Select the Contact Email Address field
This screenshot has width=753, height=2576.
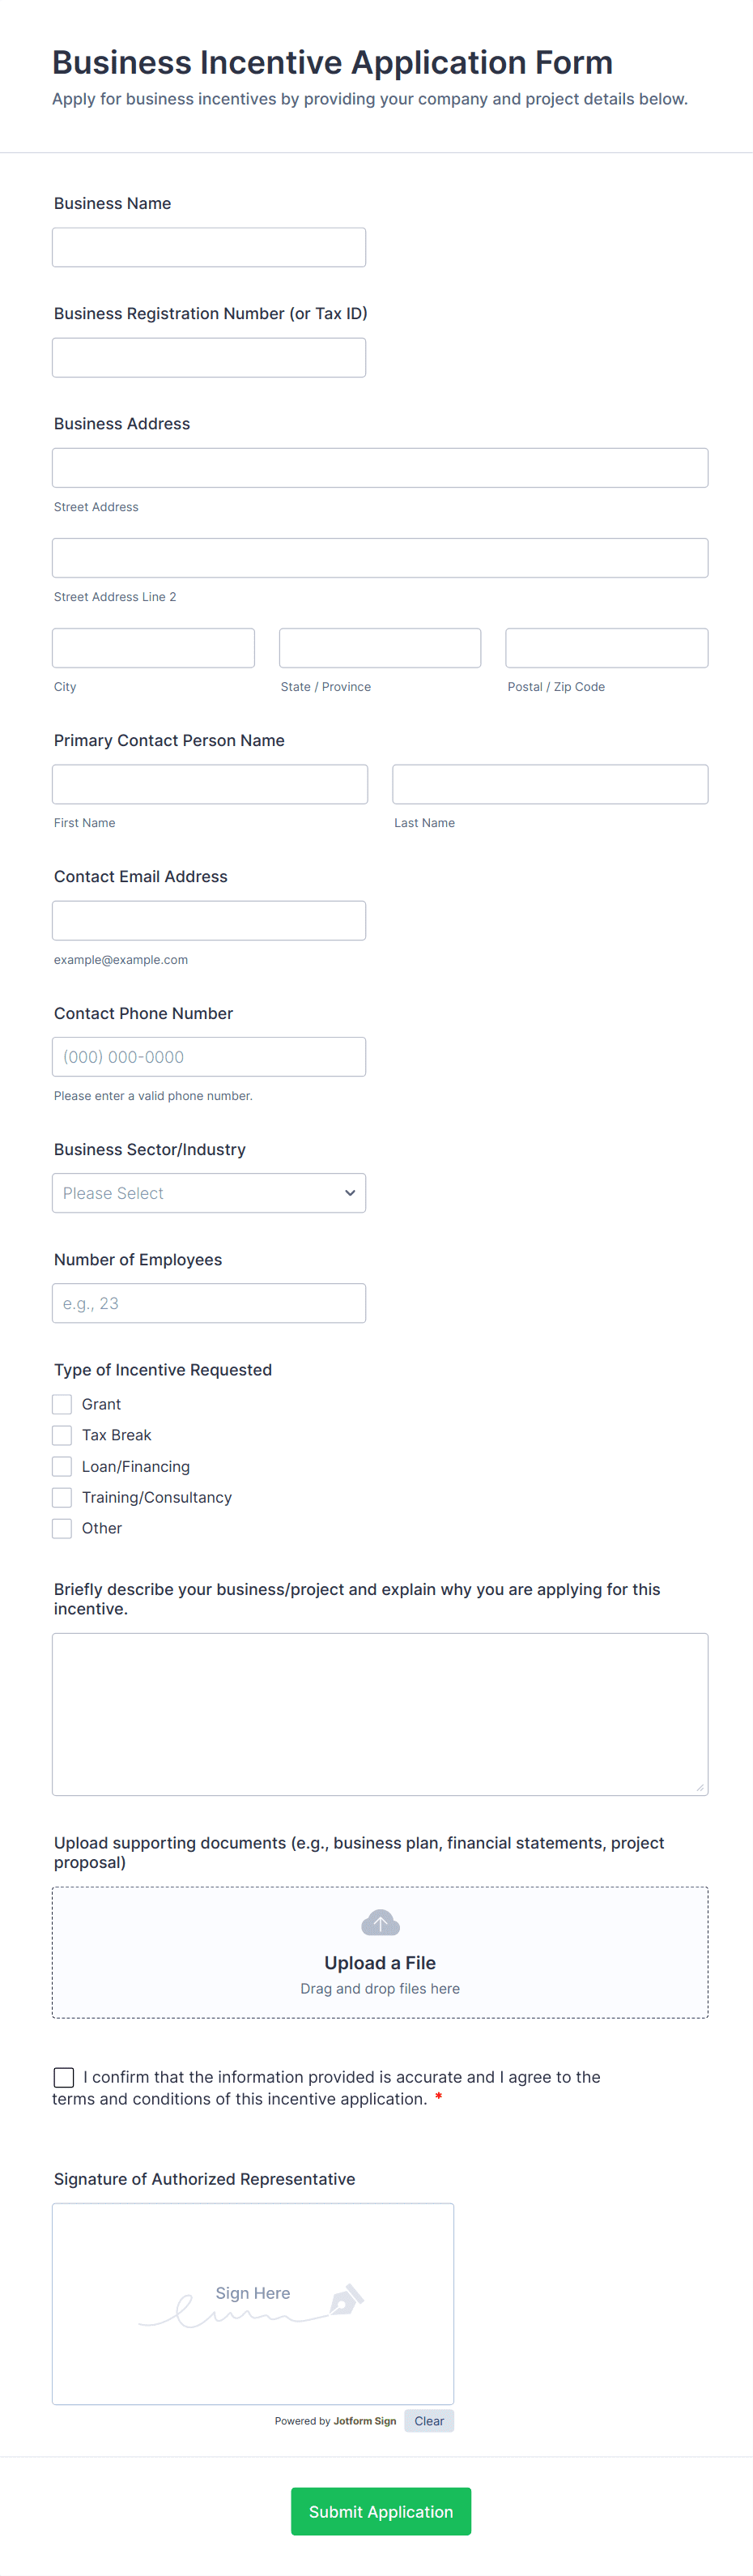(x=209, y=920)
